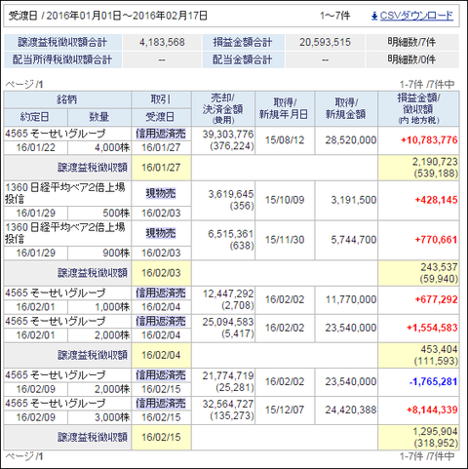468x469 pixels.
Task: Click the settlement amount 39,303,776
Action: tap(228, 135)
